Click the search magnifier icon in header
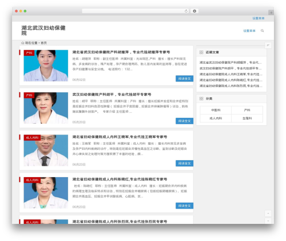Screen dimensions: 286x241 point(262,31)
